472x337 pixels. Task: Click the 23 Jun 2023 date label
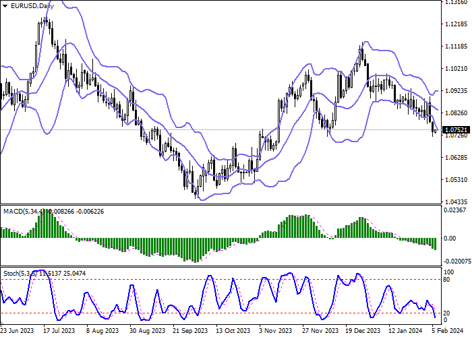17,330
